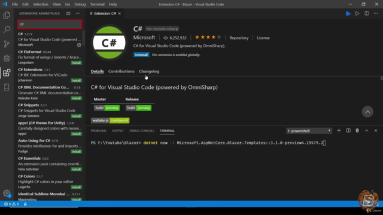Viewport: 383px width, 215px height.
Task: Click the C# extension logo
Action: (109, 42)
